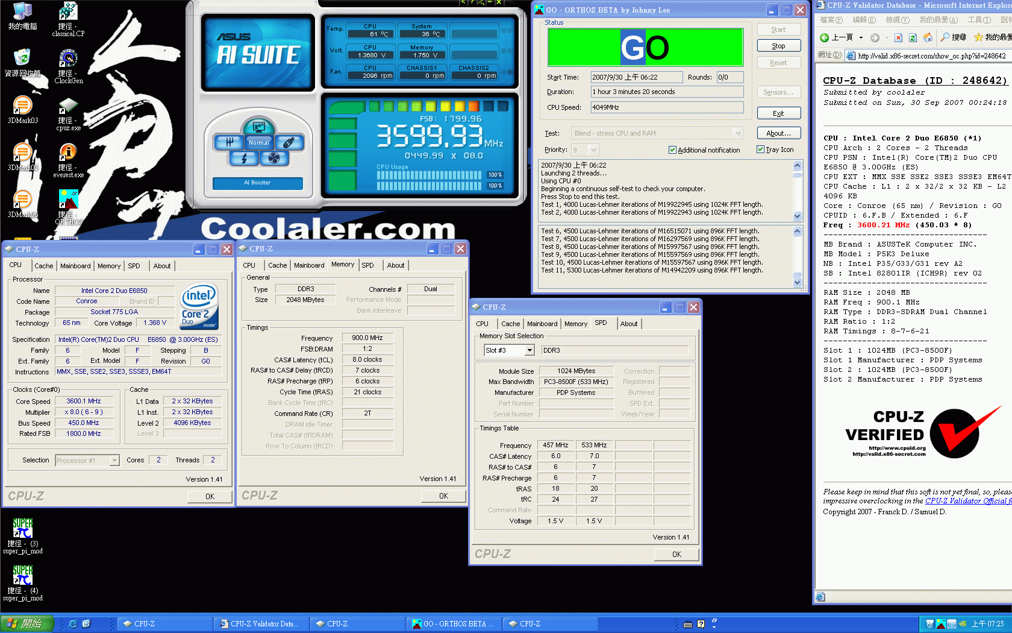Screen dimensions: 1012x633
Task: Click the Internet Explorer Favorites star icon
Action: coord(978,37)
